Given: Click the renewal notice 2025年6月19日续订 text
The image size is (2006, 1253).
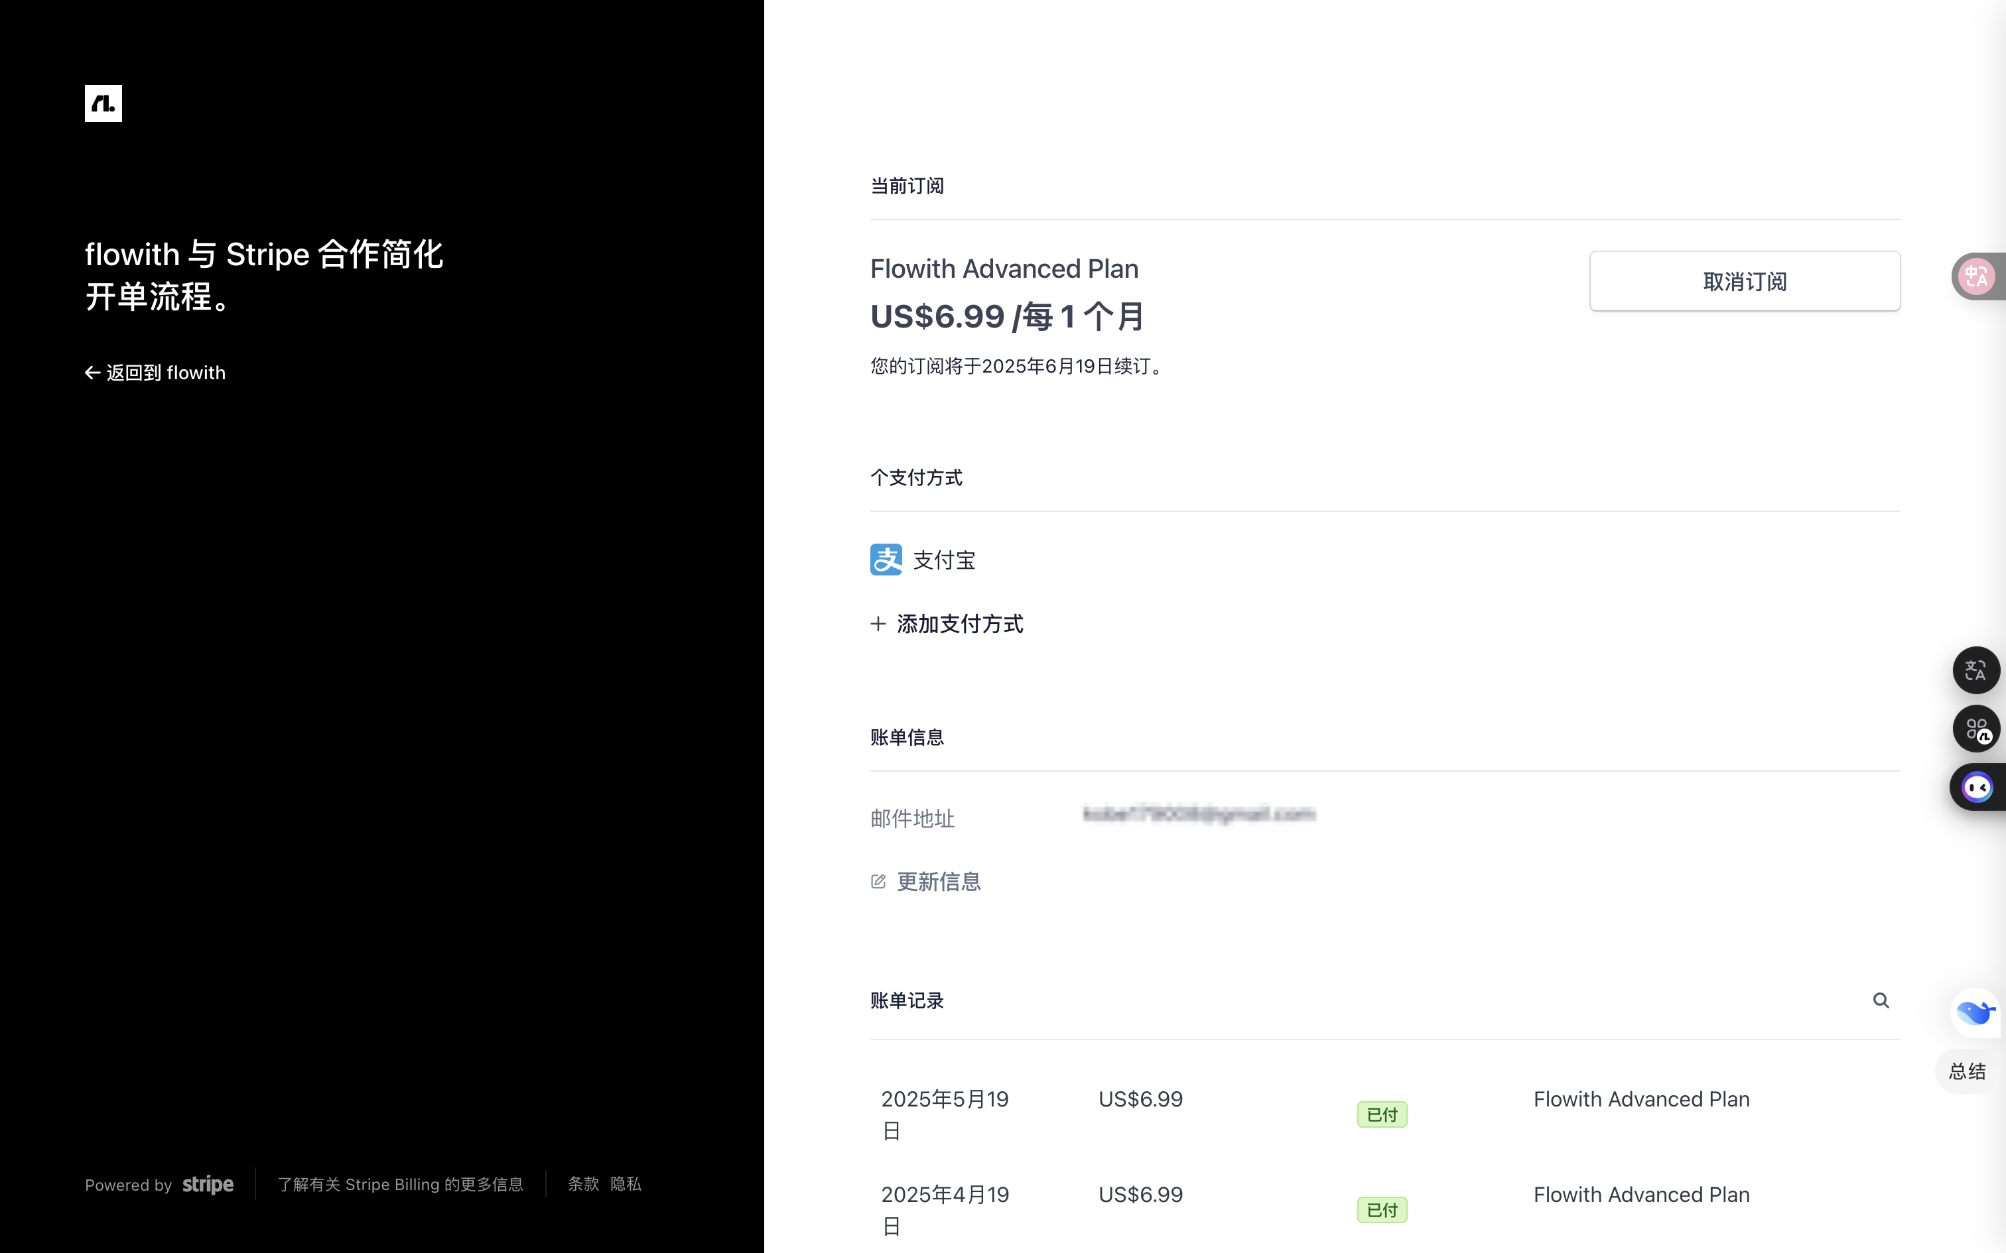Looking at the screenshot, I should pos(1020,366).
